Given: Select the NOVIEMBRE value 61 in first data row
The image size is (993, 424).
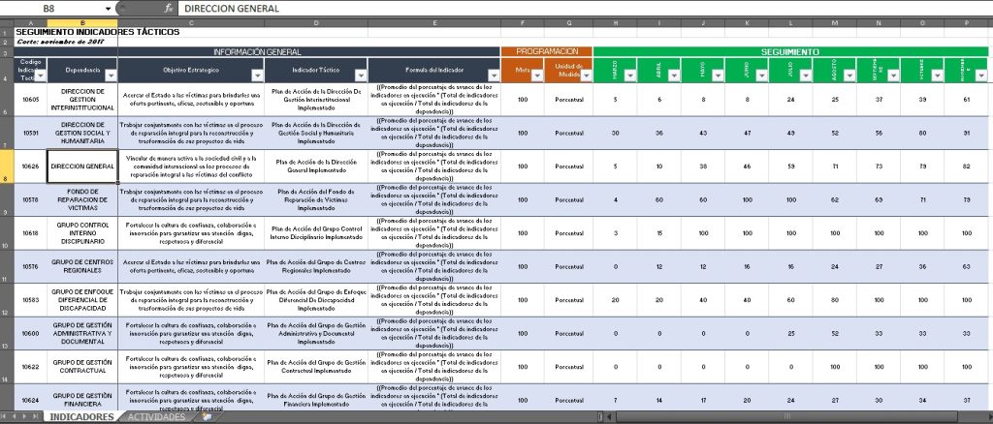Looking at the screenshot, I should click(x=966, y=100).
